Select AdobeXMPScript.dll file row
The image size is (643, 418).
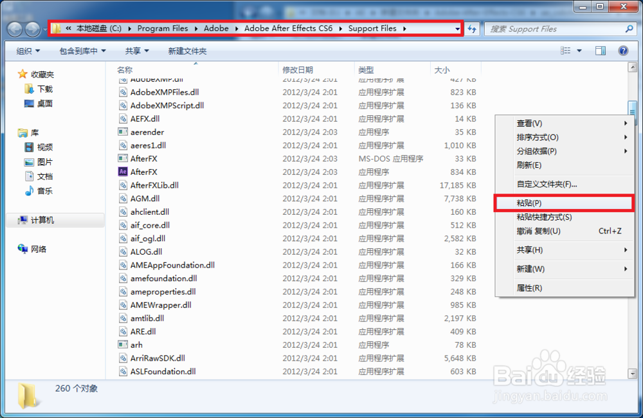pyautogui.click(x=298, y=105)
